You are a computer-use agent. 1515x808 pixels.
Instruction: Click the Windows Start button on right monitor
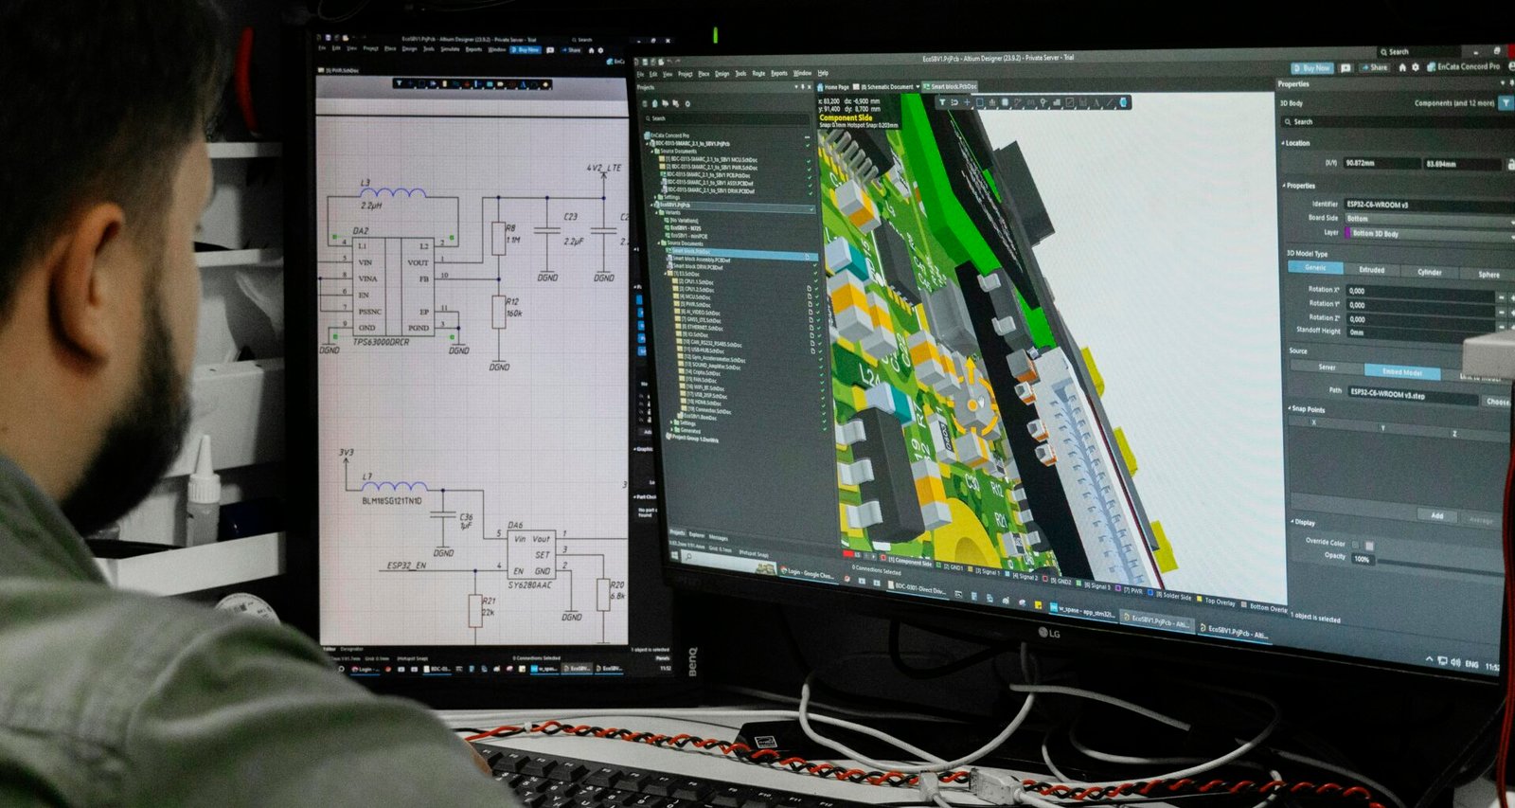[673, 555]
